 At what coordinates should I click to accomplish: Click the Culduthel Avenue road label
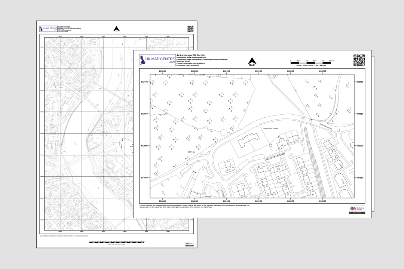pyautogui.click(x=275, y=156)
